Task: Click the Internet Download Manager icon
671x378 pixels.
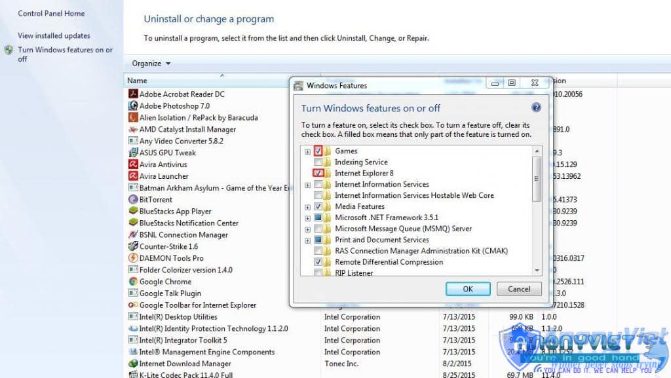Action: click(133, 364)
